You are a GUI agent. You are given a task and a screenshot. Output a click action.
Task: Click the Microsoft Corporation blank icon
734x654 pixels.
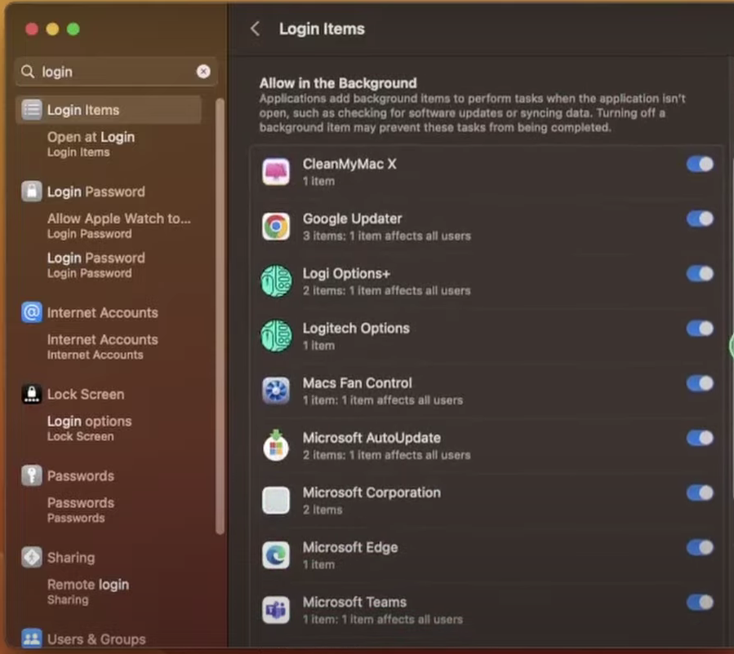[276, 500]
